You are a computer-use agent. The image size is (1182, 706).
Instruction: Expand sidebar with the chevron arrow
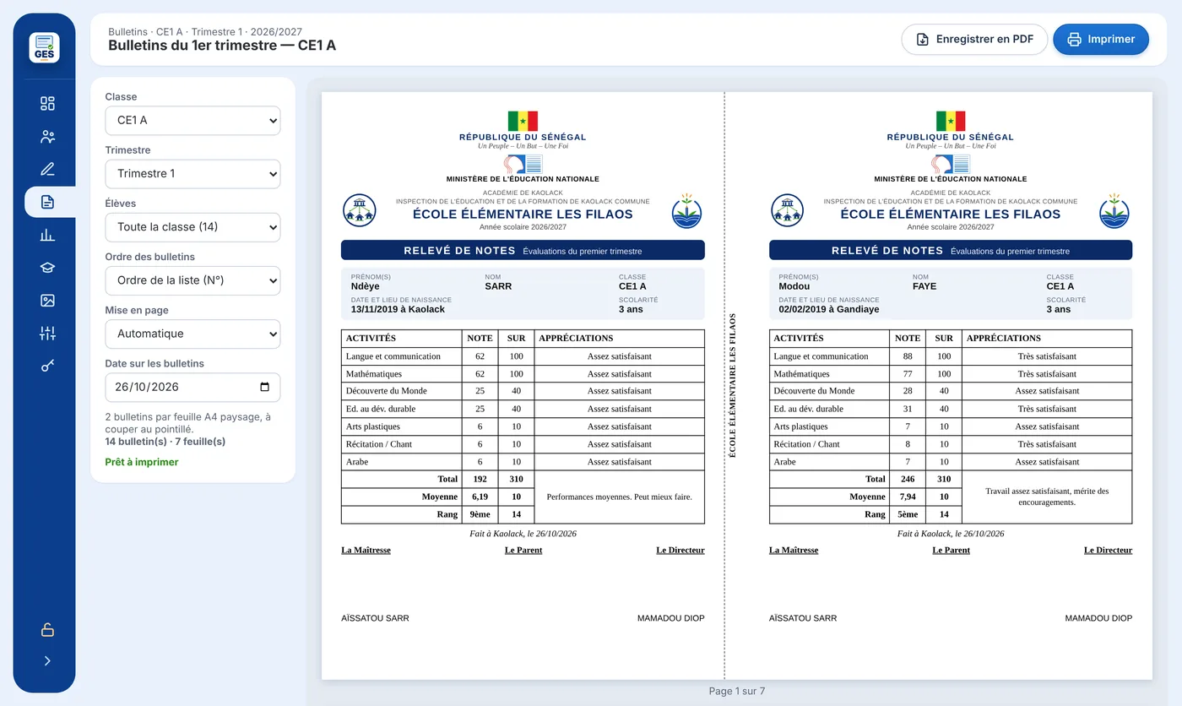(47, 661)
